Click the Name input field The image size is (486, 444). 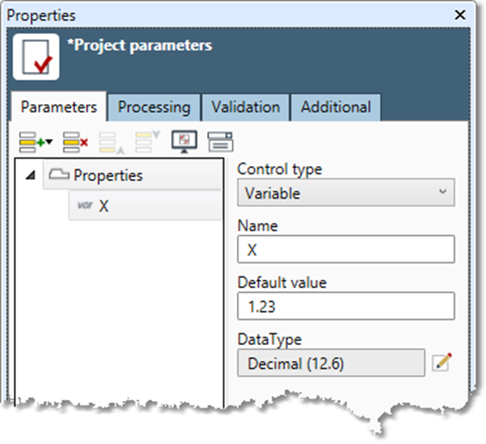346,249
